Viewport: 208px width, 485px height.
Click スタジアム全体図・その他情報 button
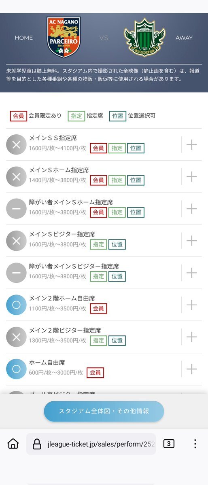click(104, 411)
